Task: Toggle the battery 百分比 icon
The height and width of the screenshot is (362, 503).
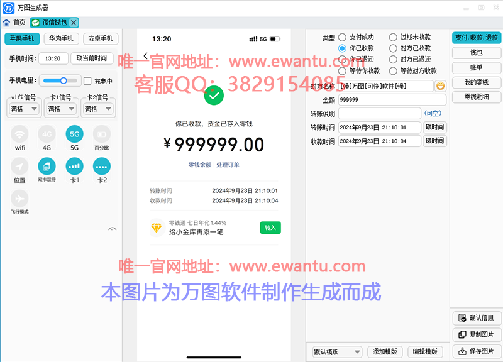Action: tap(102, 134)
